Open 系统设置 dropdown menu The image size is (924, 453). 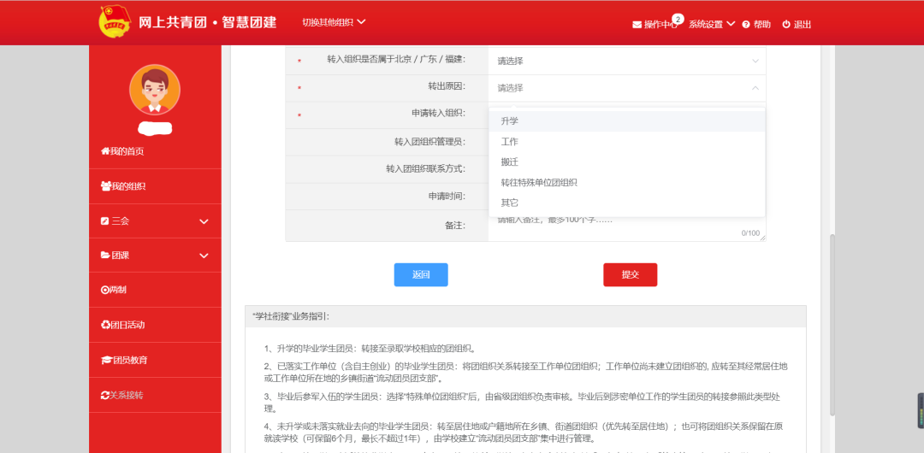coord(711,24)
